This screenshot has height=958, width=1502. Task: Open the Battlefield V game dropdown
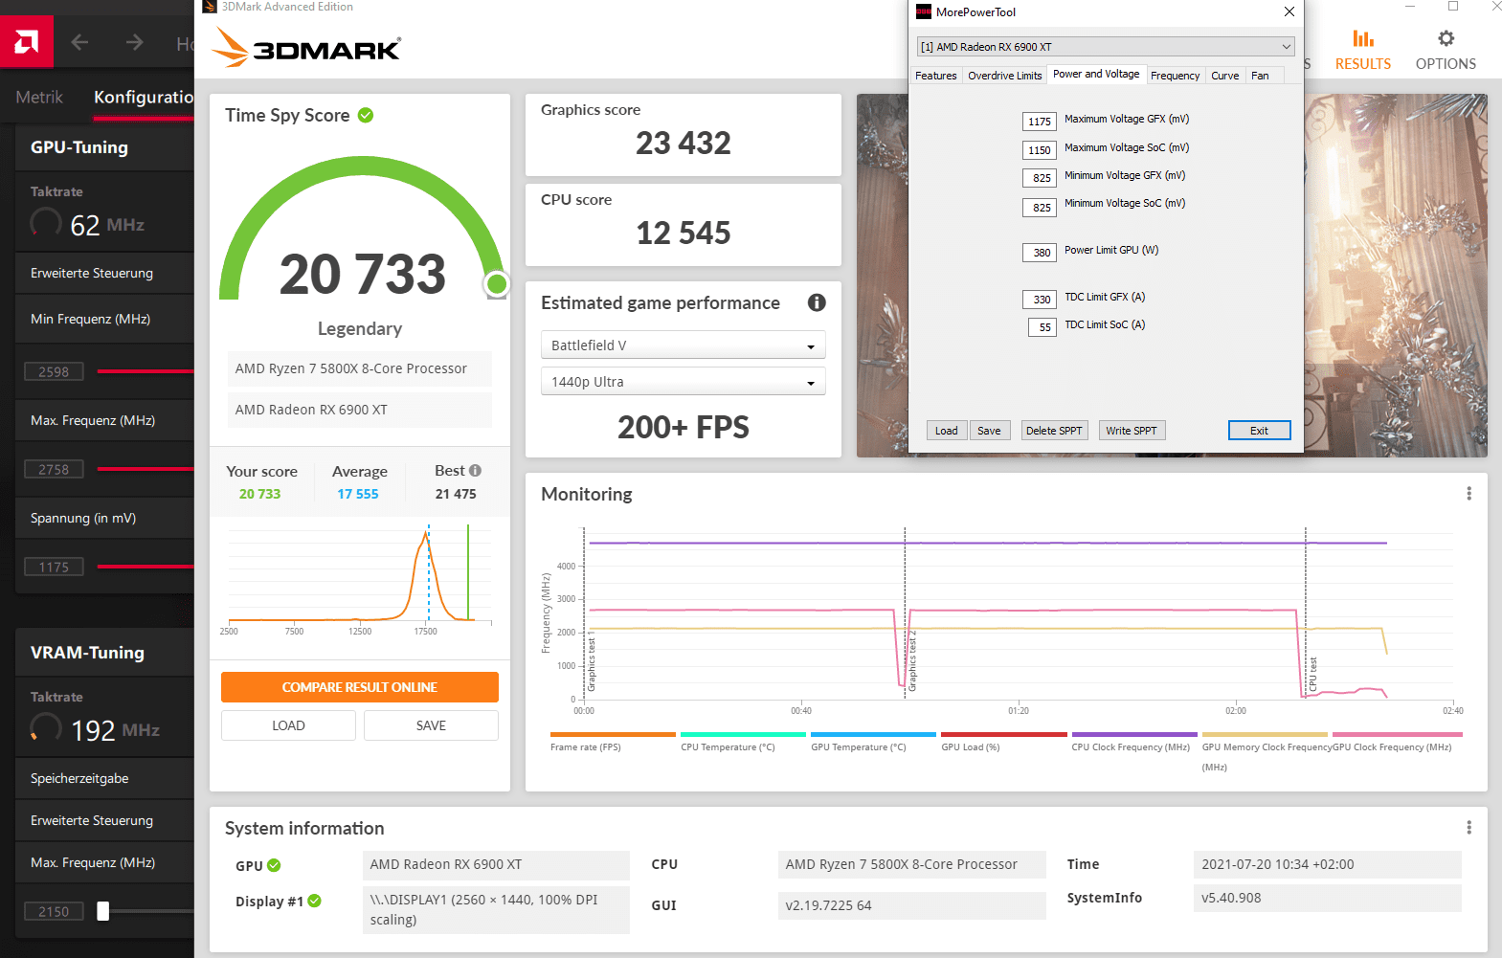683,345
